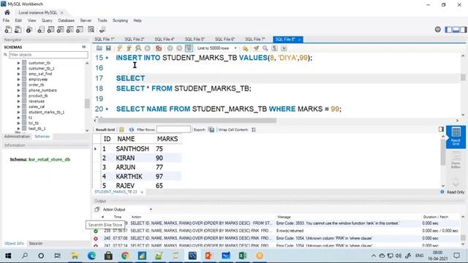468x263 pixels.
Task: Expand the employees table node
Action: [18, 80]
